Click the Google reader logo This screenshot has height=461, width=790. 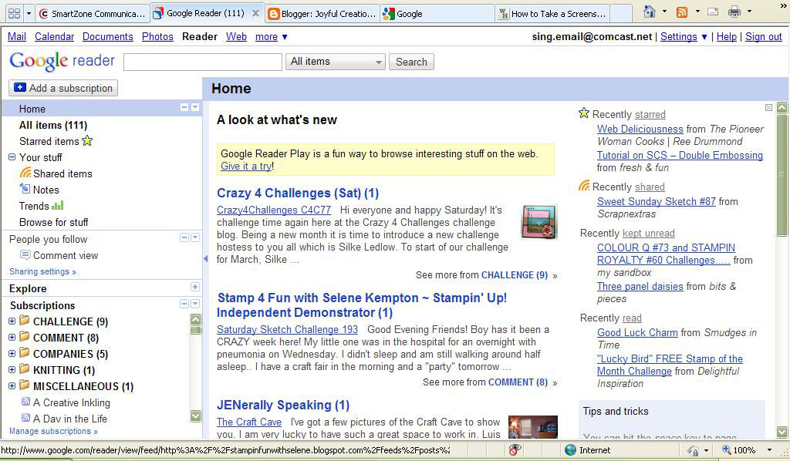point(62,61)
